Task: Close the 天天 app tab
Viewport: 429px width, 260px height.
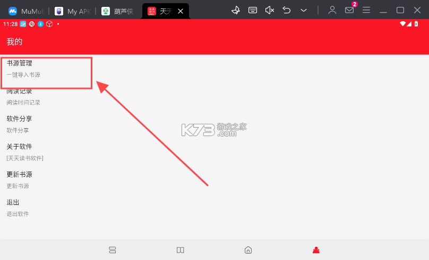Action: click(x=181, y=11)
